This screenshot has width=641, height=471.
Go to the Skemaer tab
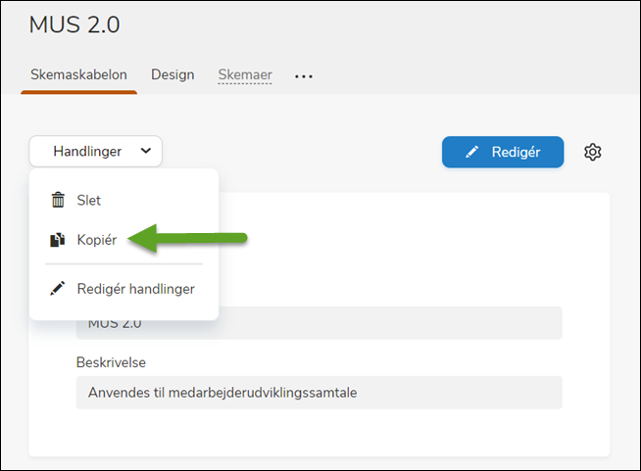[245, 75]
